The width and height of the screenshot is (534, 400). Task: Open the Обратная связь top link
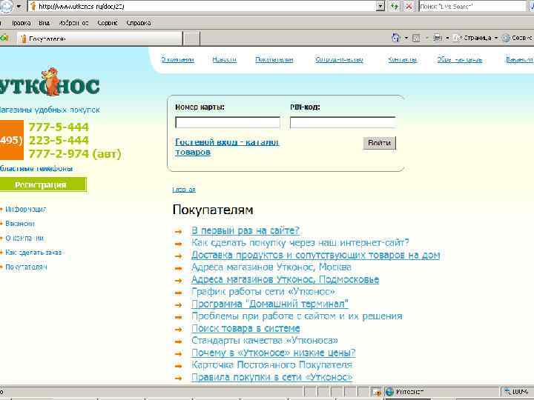pos(460,59)
